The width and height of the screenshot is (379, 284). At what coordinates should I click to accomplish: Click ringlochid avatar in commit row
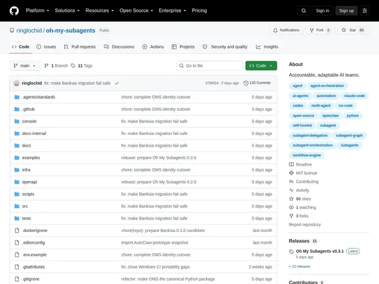click(x=17, y=83)
